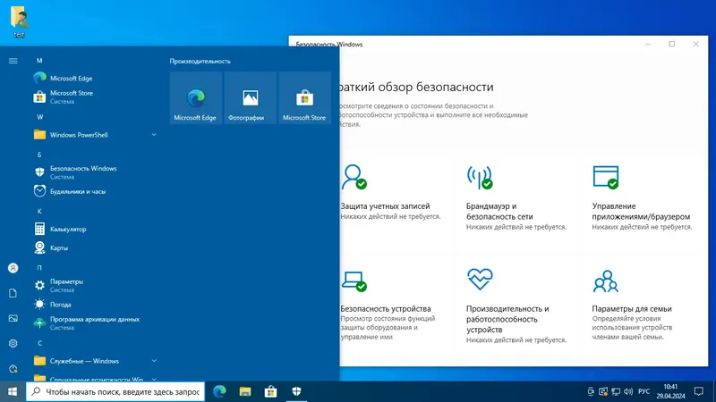
Task: Open Microsoft Store in the app list
Action: coord(95,96)
